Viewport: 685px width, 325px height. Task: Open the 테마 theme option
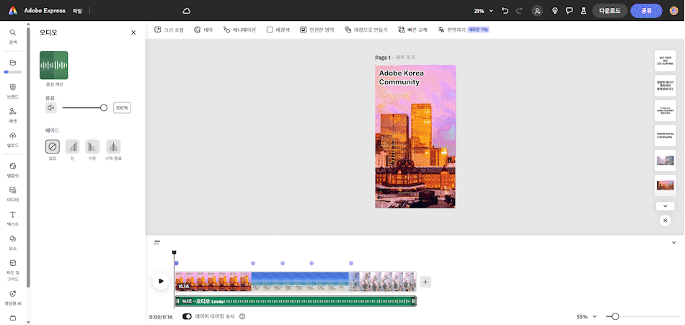point(203,30)
